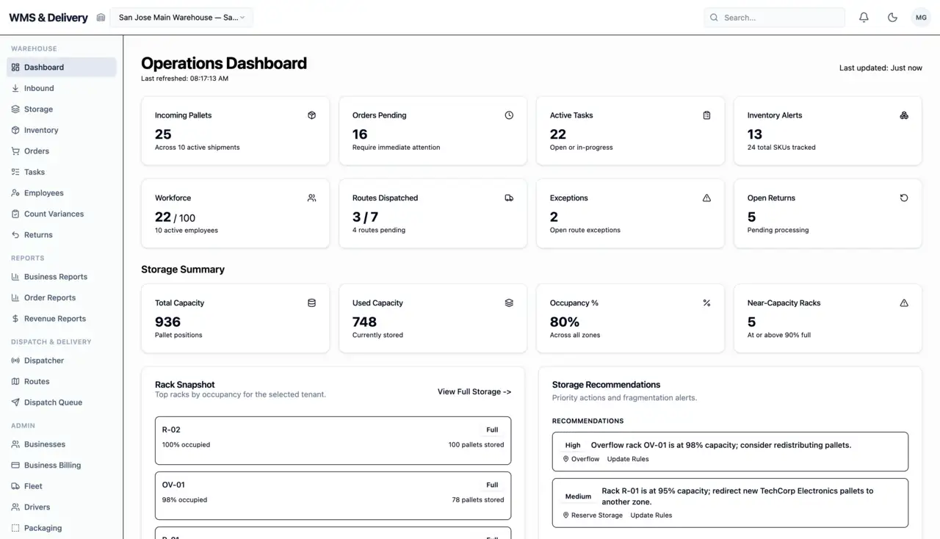This screenshot has width=940, height=539.
Task: Click the package icon on Incoming Pallets card
Action: click(311, 115)
